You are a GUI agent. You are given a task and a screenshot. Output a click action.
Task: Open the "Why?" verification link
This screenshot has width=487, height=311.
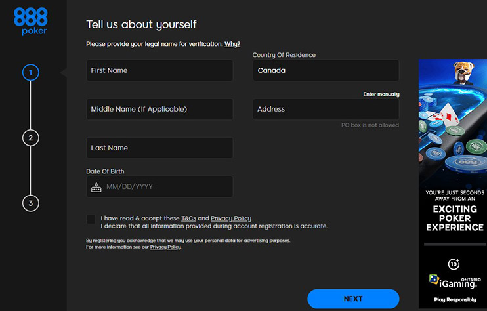232,44
